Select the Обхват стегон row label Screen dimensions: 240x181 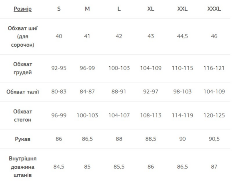[22, 115]
